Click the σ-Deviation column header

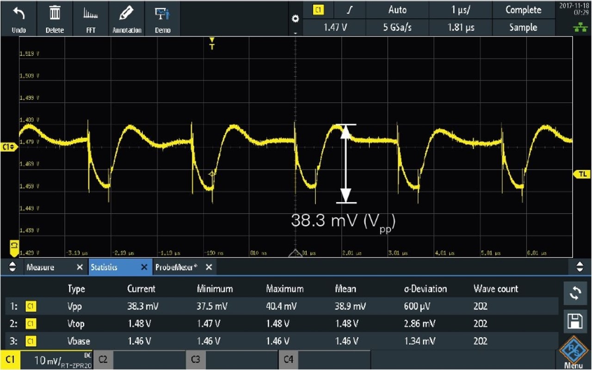[425, 289]
